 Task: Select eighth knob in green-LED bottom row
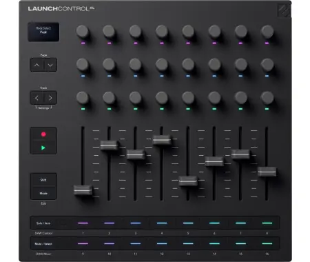click(267, 98)
